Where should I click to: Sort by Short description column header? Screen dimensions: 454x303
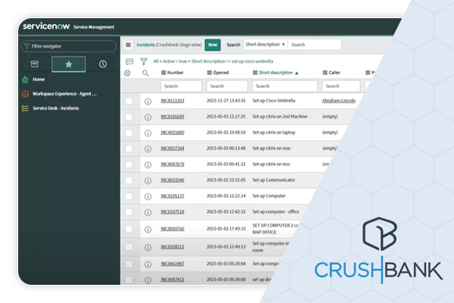(x=275, y=73)
